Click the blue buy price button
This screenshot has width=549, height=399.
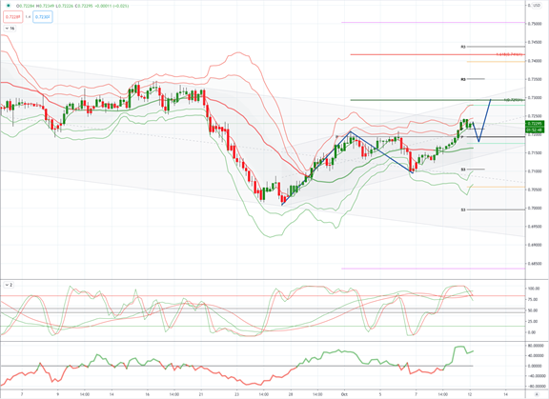pyautogui.click(x=43, y=17)
